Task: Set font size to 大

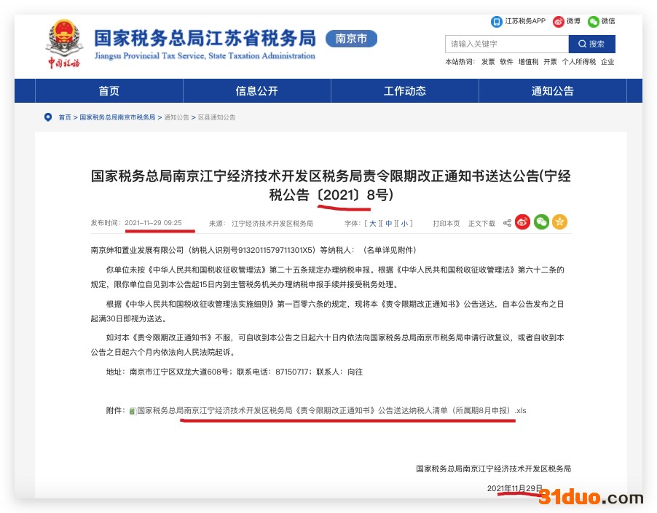Action: (372, 224)
